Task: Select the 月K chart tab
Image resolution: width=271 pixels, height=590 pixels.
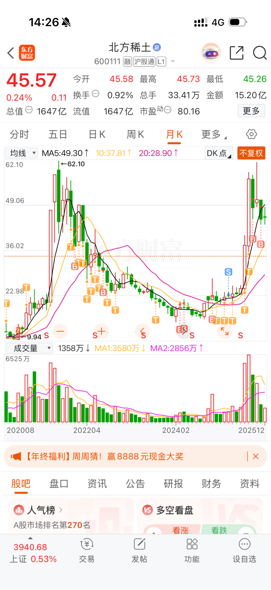Action: pyautogui.click(x=174, y=134)
